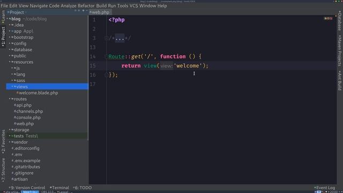Expand the folded comment on line 3
The image size is (343, 193).
[x=120, y=39]
